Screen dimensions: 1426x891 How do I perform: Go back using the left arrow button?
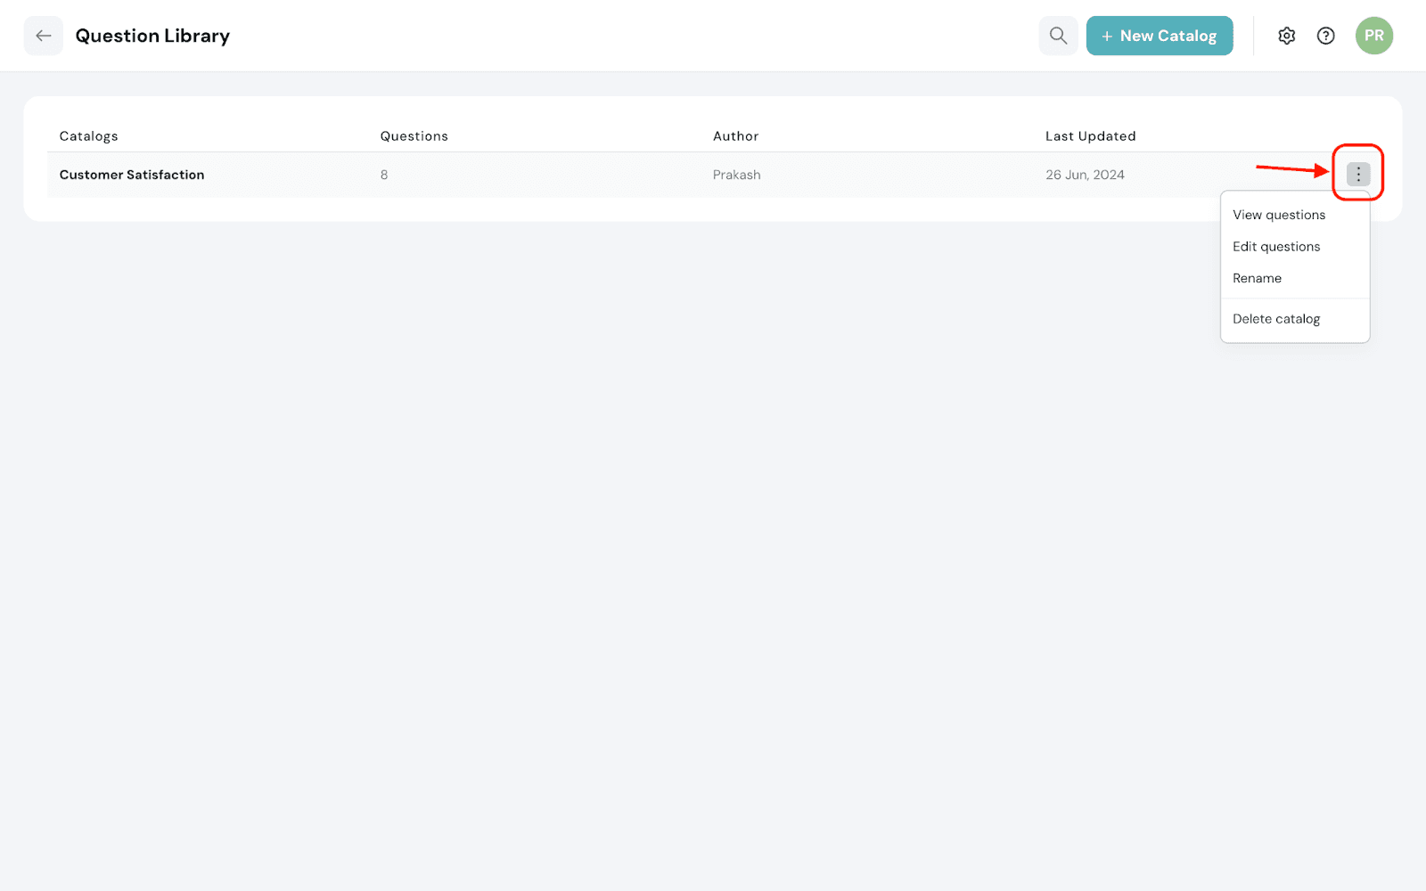[x=43, y=36]
